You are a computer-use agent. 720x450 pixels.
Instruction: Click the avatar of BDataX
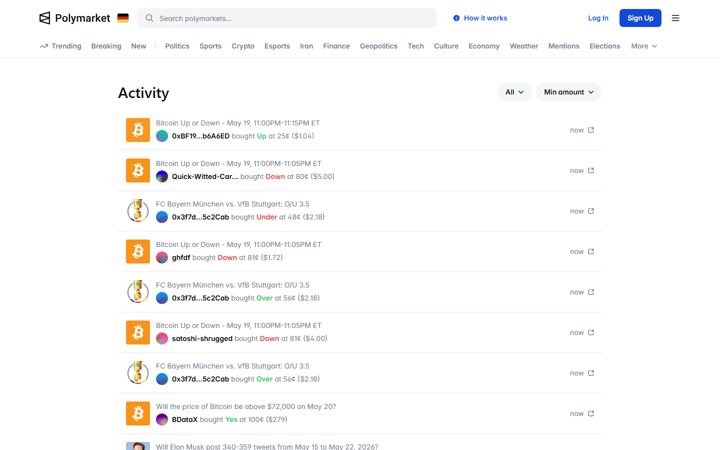click(162, 419)
